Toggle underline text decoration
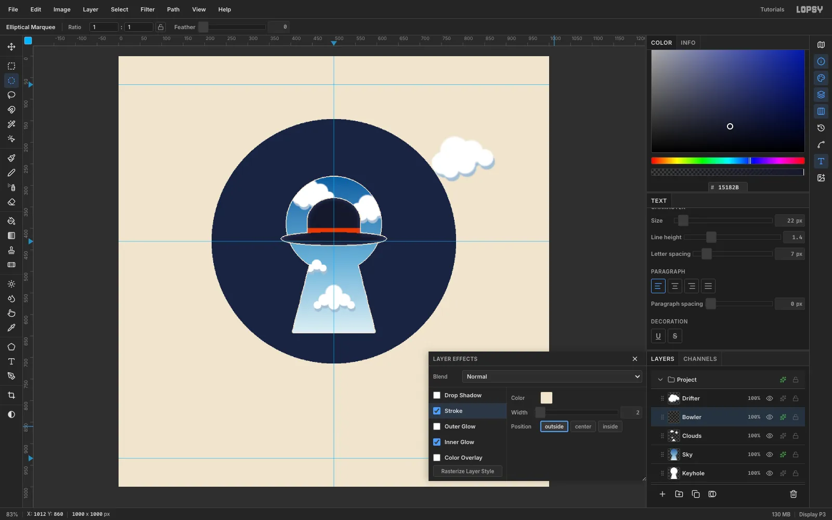This screenshot has width=832, height=520. [658, 336]
